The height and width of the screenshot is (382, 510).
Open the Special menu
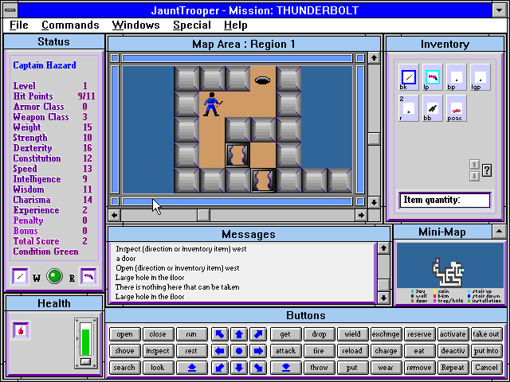192,25
